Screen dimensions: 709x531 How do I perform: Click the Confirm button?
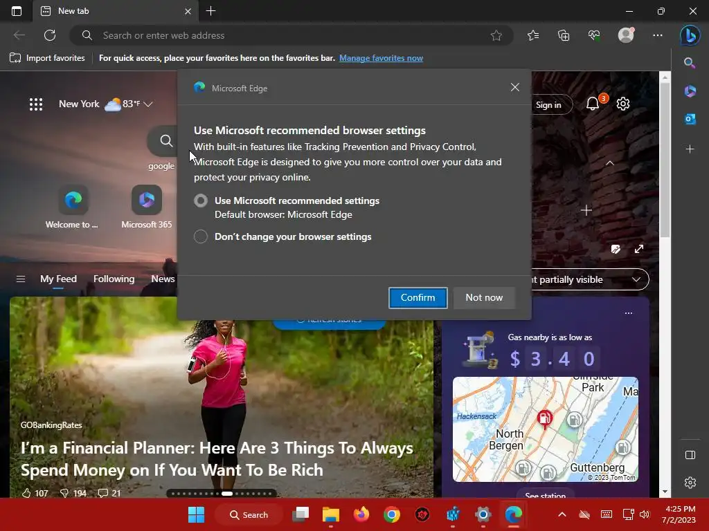pyautogui.click(x=418, y=297)
